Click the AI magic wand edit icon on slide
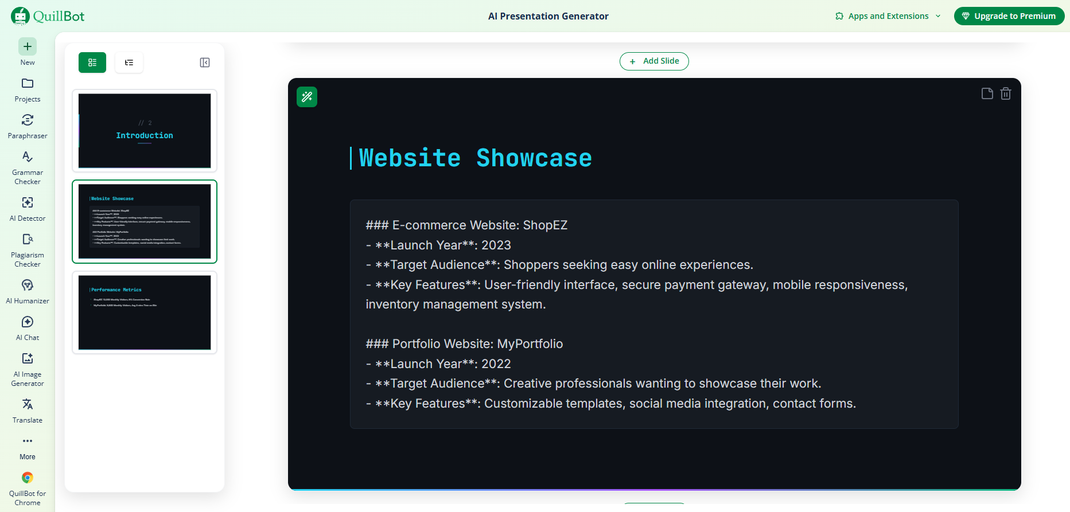This screenshot has height=512, width=1070. 307,97
